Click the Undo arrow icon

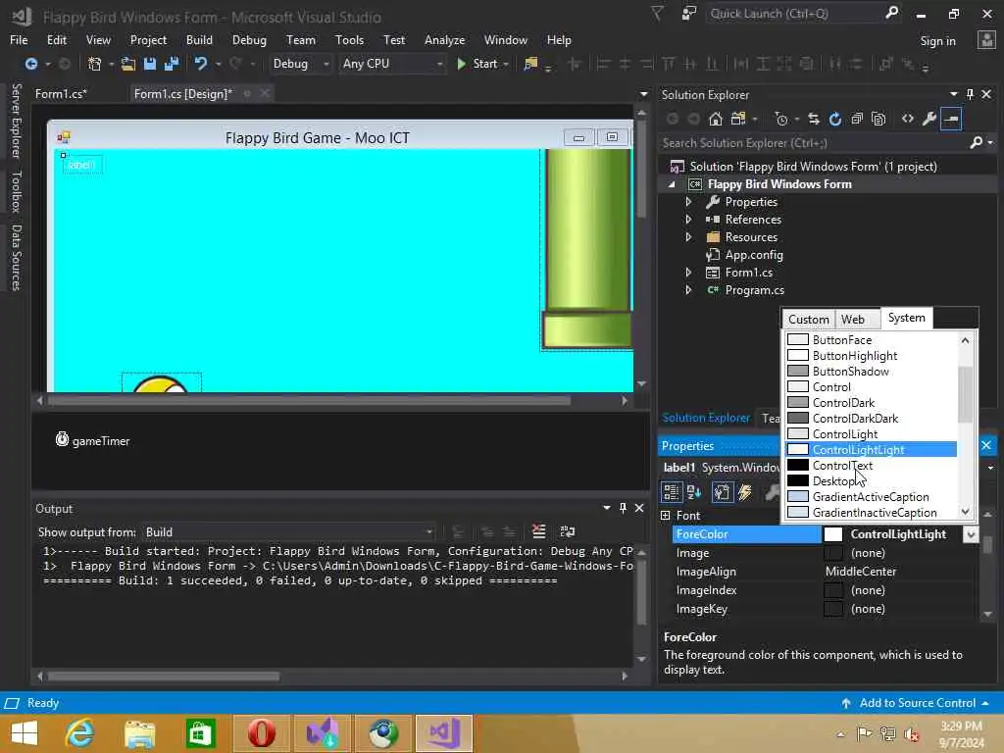[x=201, y=64]
